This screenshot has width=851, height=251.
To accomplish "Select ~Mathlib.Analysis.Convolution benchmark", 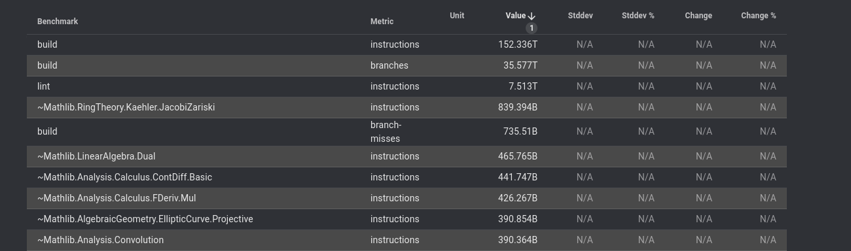I will pyautogui.click(x=100, y=240).
